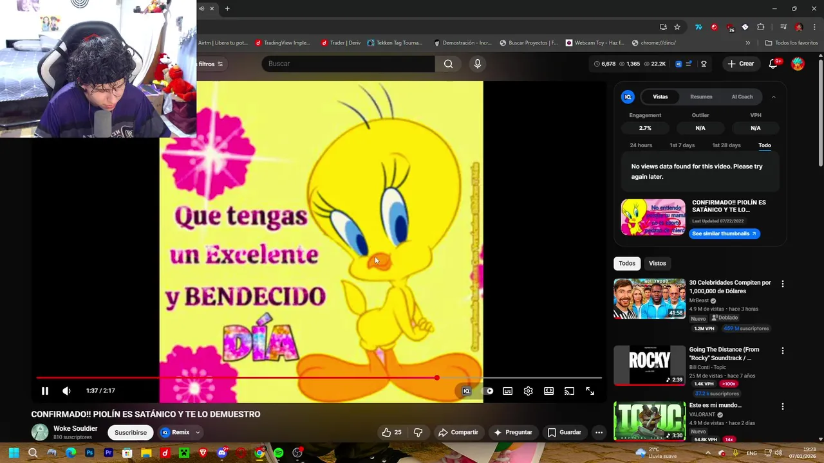
Task: Dislike the video
Action: point(418,432)
